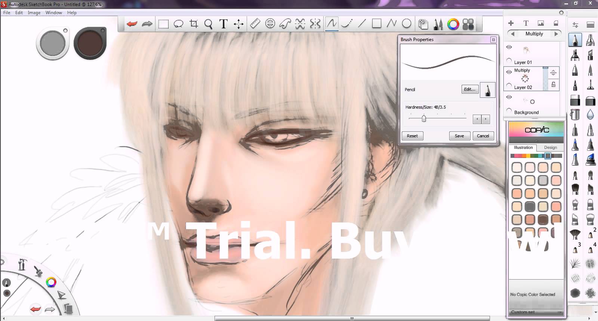Open the Edit menu
Image resolution: width=598 pixels, height=321 pixels.
click(19, 12)
